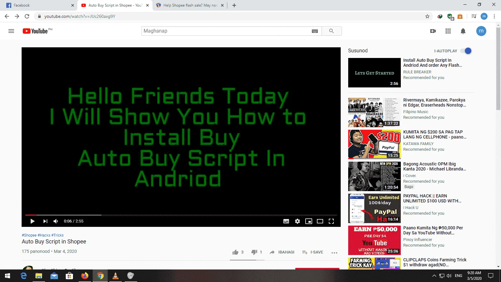Open the #Shopee hashtag link
The image size is (501, 282).
29,235
